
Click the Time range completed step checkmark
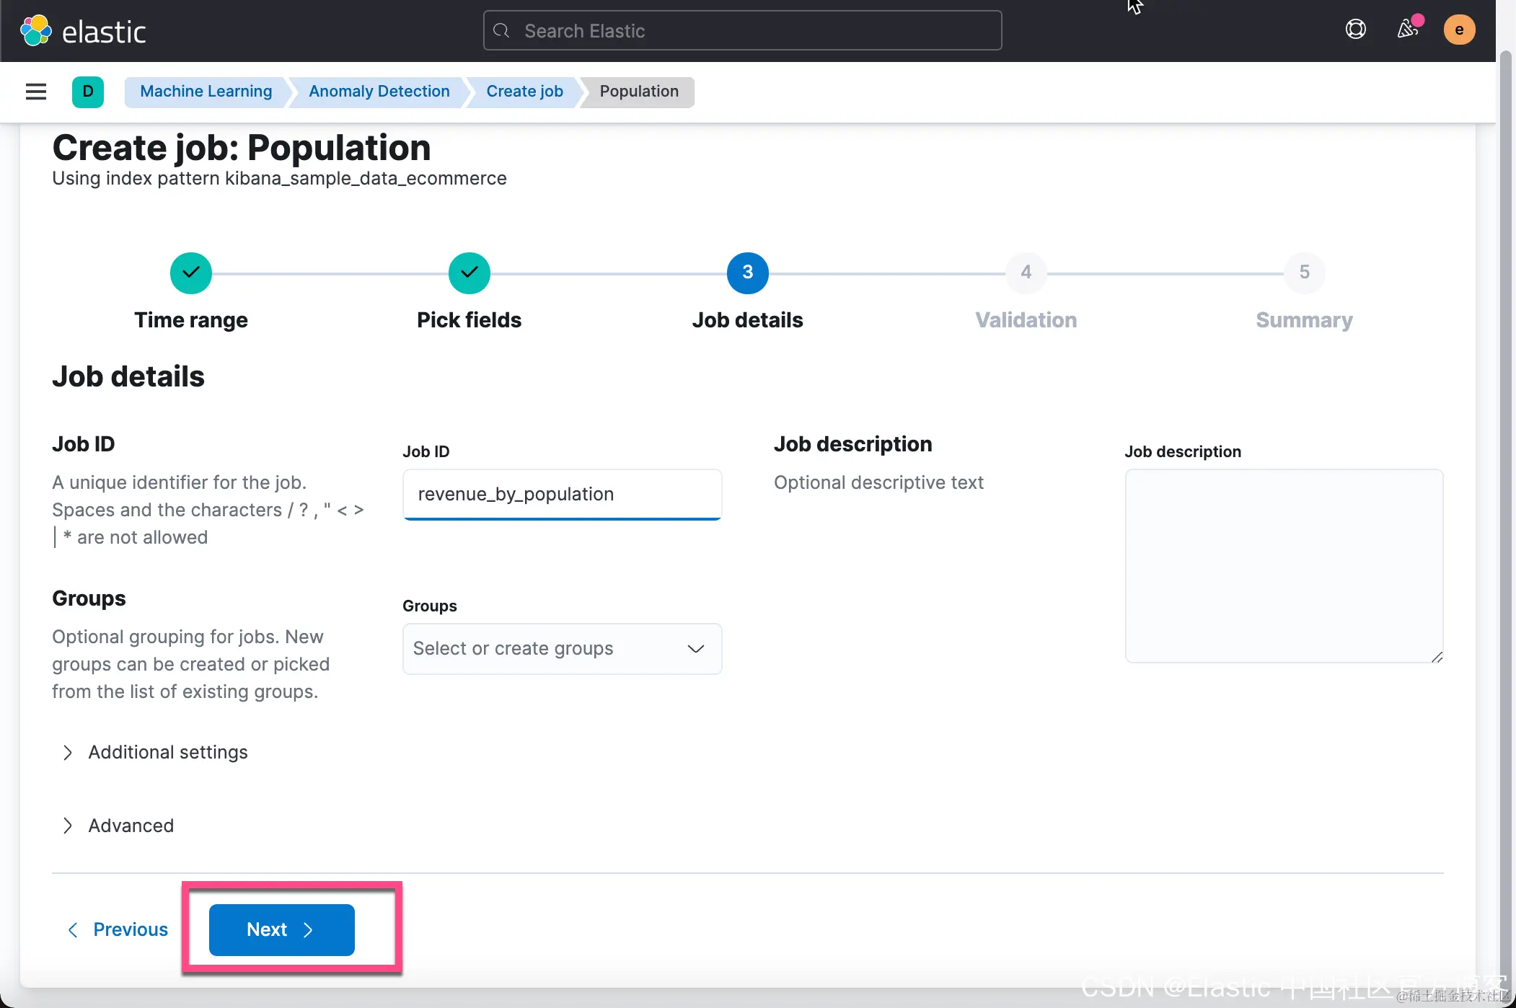click(x=191, y=273)
